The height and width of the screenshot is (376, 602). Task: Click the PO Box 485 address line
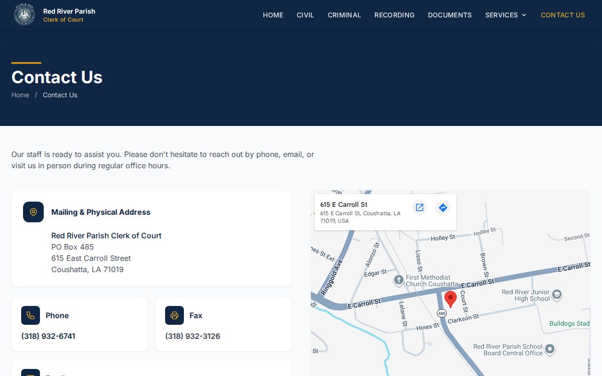click(x=72, y=247)
